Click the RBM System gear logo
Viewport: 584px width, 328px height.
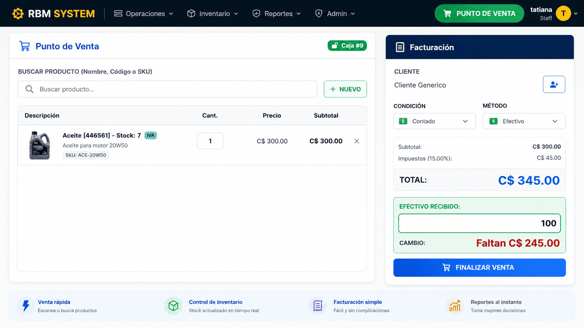point(18,14)
